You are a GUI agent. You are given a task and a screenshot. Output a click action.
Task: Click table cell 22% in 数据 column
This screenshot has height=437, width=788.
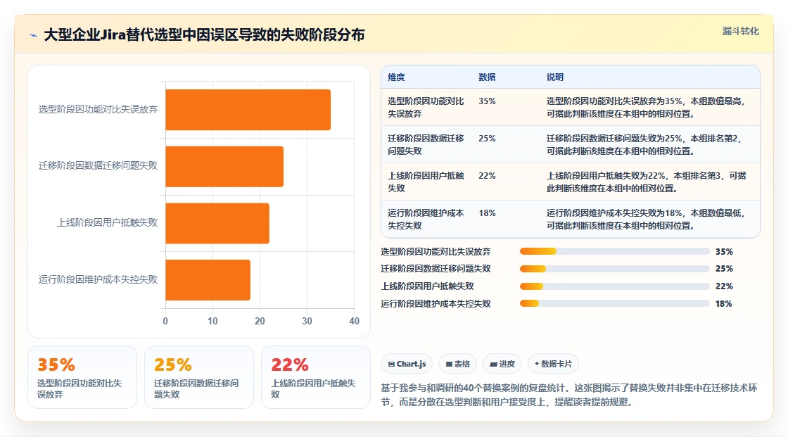(x=487, y=175)
